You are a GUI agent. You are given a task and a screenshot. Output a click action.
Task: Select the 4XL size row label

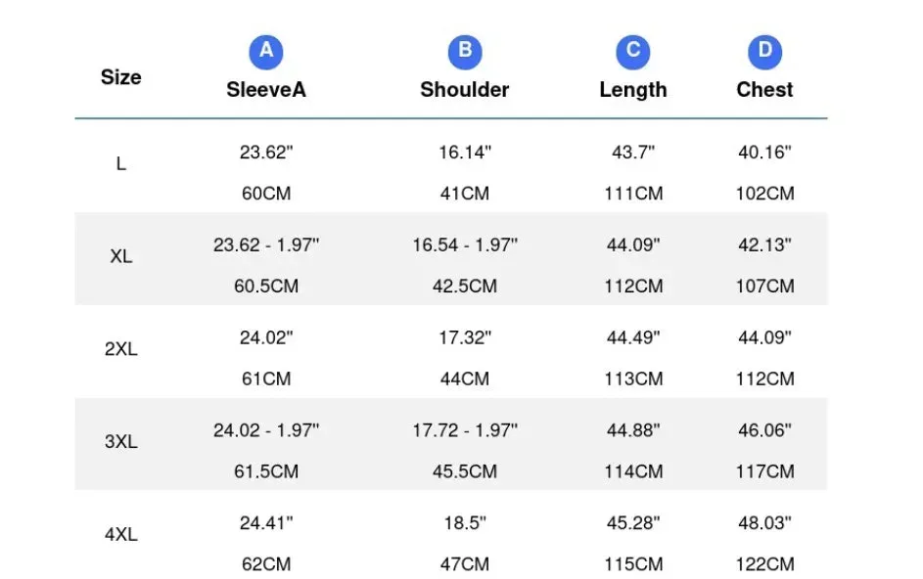tap(121, 534)
